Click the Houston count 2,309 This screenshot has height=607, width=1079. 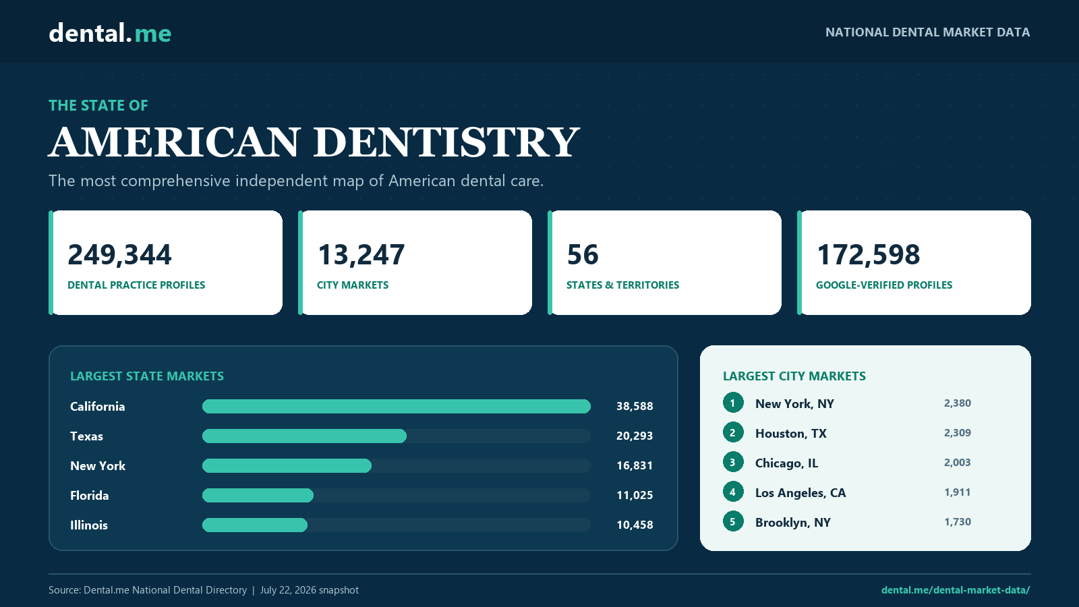tap(958, 433)
